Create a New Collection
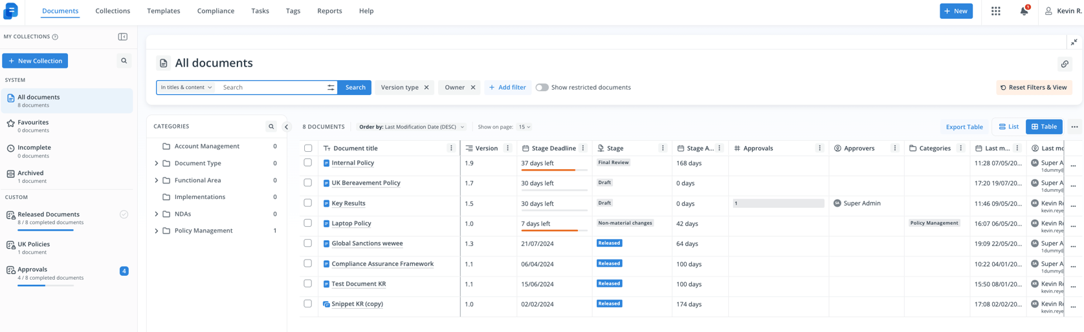Image resolution: width=1084 pixels, height=332 pixels. (35, 61)
